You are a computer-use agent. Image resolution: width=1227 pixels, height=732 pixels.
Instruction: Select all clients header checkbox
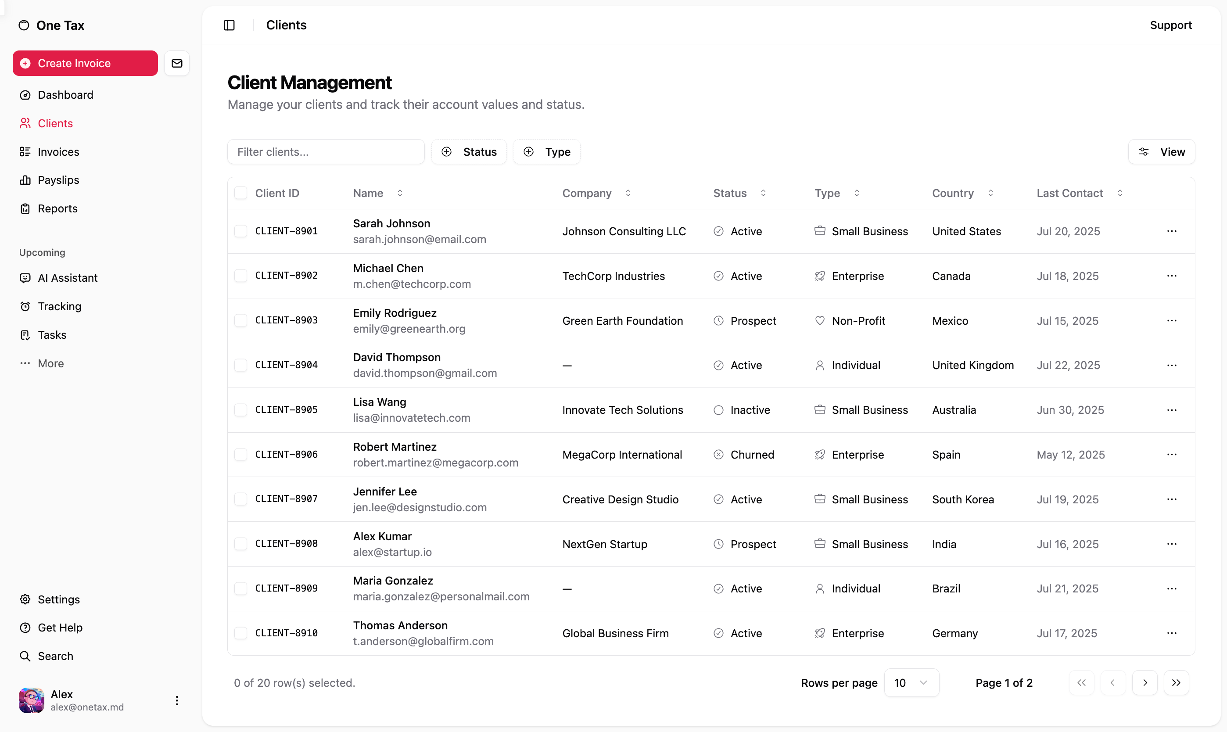click(240, 193)
